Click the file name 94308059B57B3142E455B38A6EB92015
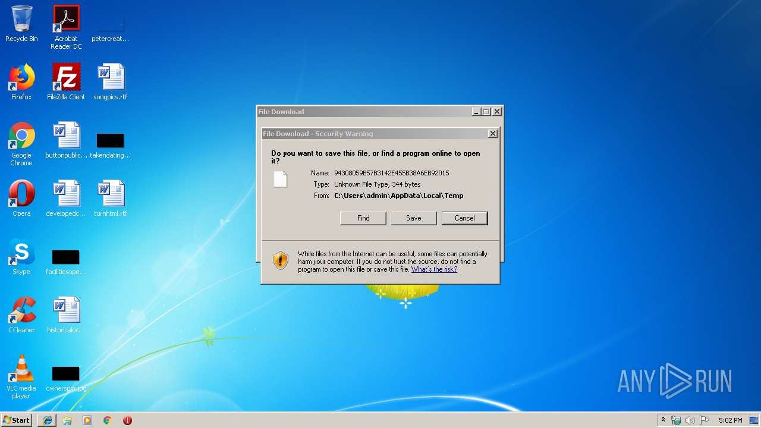 pyautogui.click(x=392, y=173)
